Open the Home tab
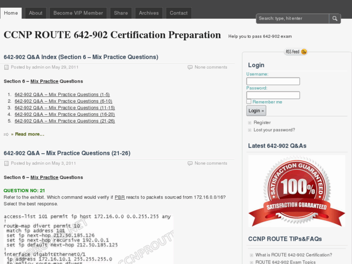Screen dimensions: 352x264 pos(11,13)
